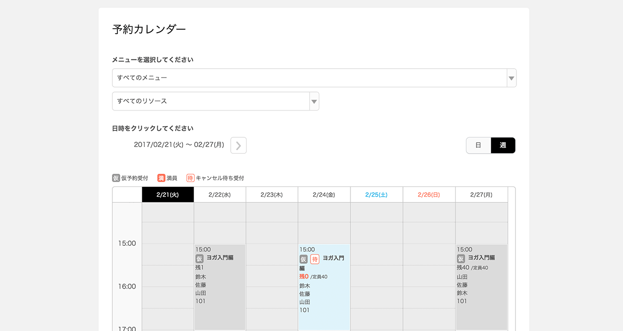Click the empty 15:00 slot on 2/23
623x331 pixels.
[x=272, y=254]
